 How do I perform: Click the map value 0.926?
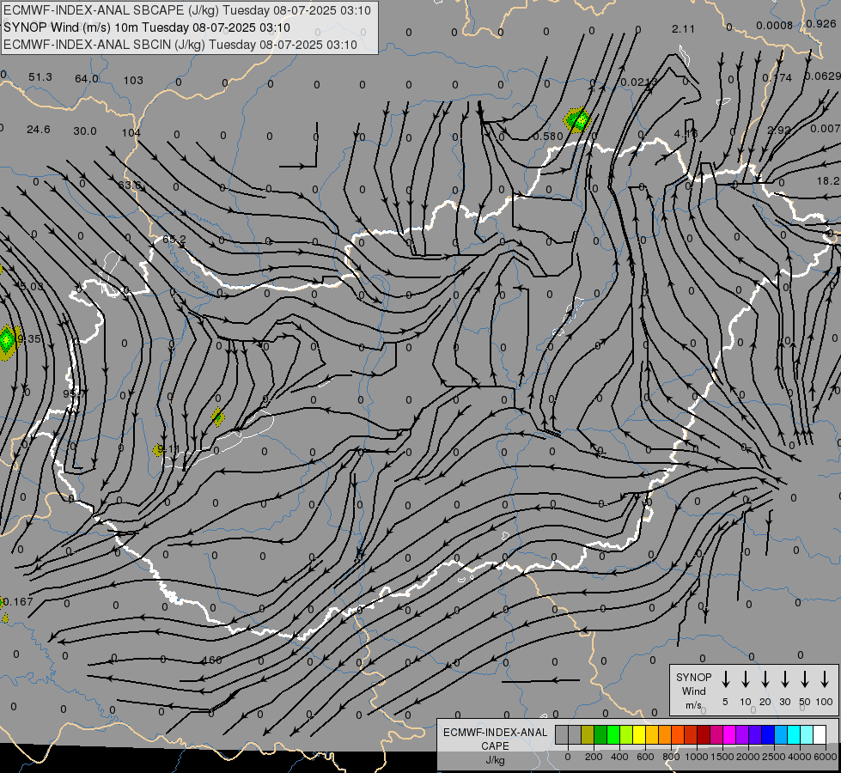tap(820, 23)
